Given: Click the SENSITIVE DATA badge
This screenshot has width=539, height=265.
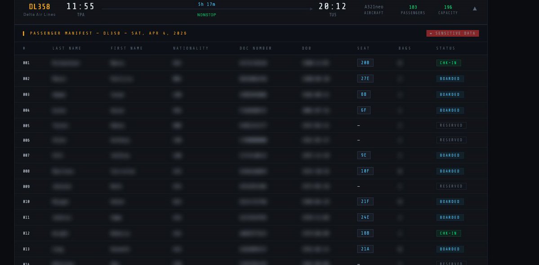Looking at the screenshot, I should pyautogui.click(x=452, y=33).
